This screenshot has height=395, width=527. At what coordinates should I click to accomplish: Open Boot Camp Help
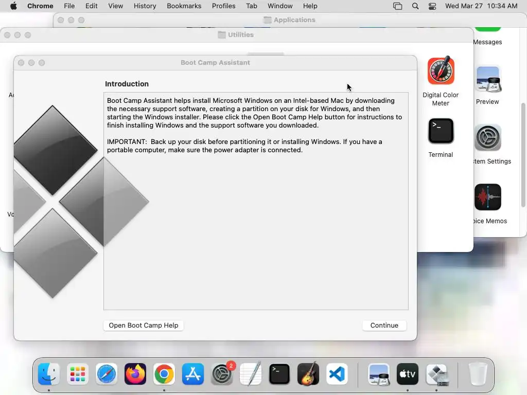[x=144, y=325]
